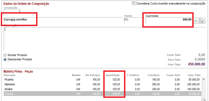Enable Considerar Custo inserido manualmente checkbox
This screenshot has height=101, width=209.
[x=134, y=3]
